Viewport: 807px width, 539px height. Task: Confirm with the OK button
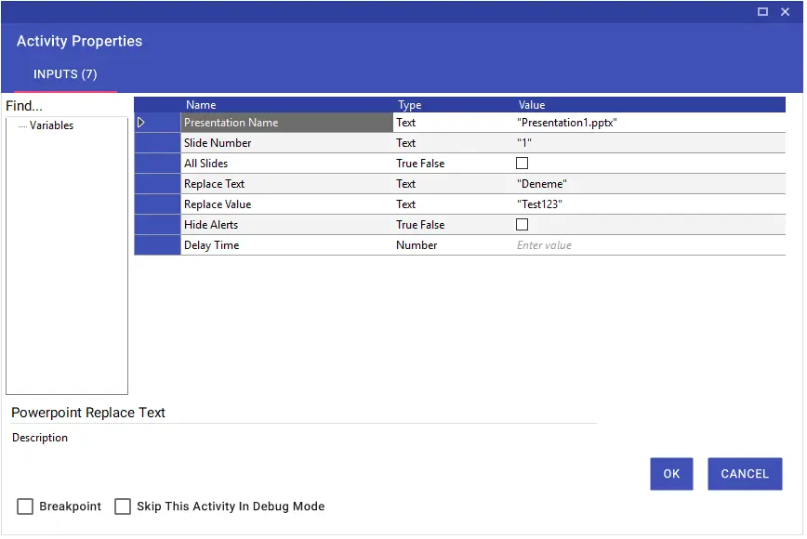671,474
